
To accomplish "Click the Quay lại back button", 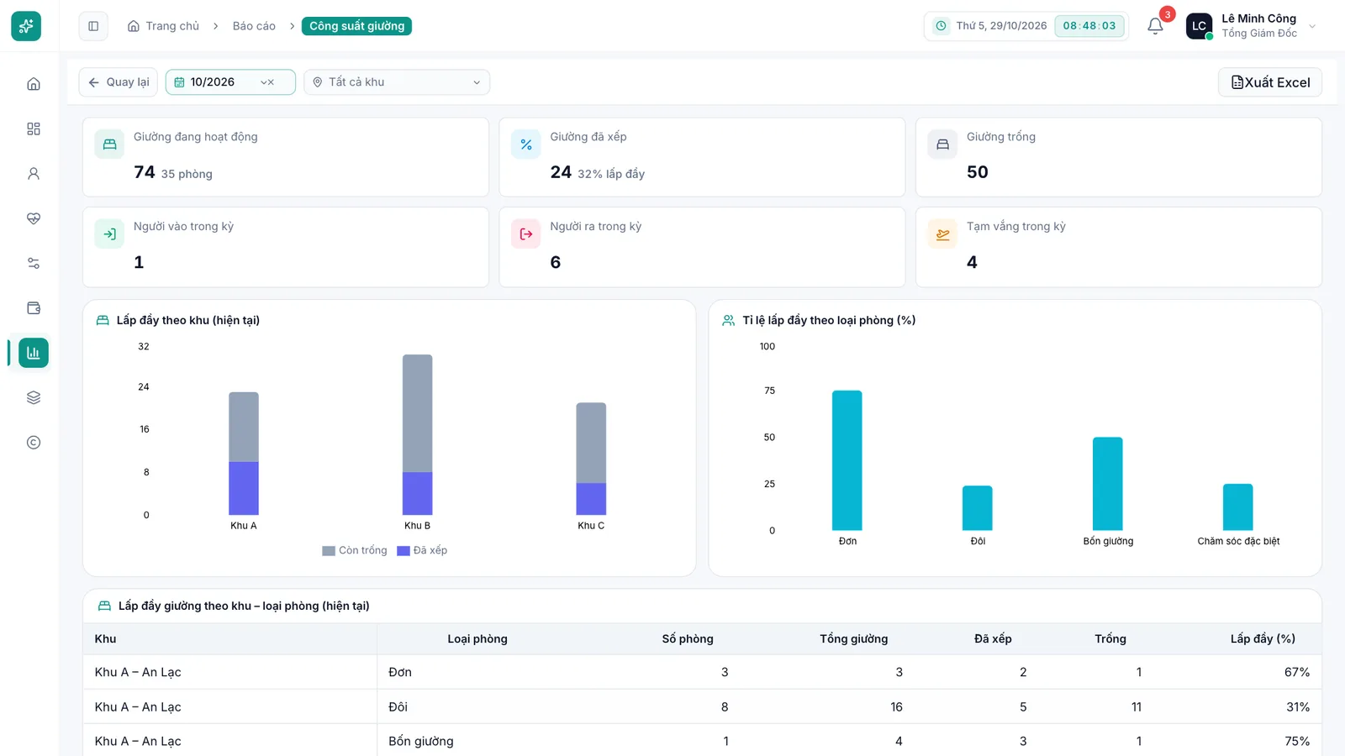I will click(119, 82).
